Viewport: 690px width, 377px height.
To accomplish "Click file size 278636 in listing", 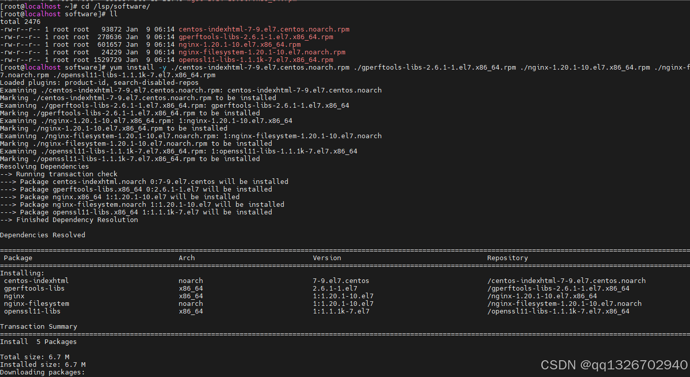I will 110,37.
